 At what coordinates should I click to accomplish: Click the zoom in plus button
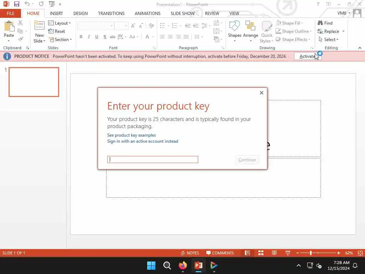click(339, 253)
